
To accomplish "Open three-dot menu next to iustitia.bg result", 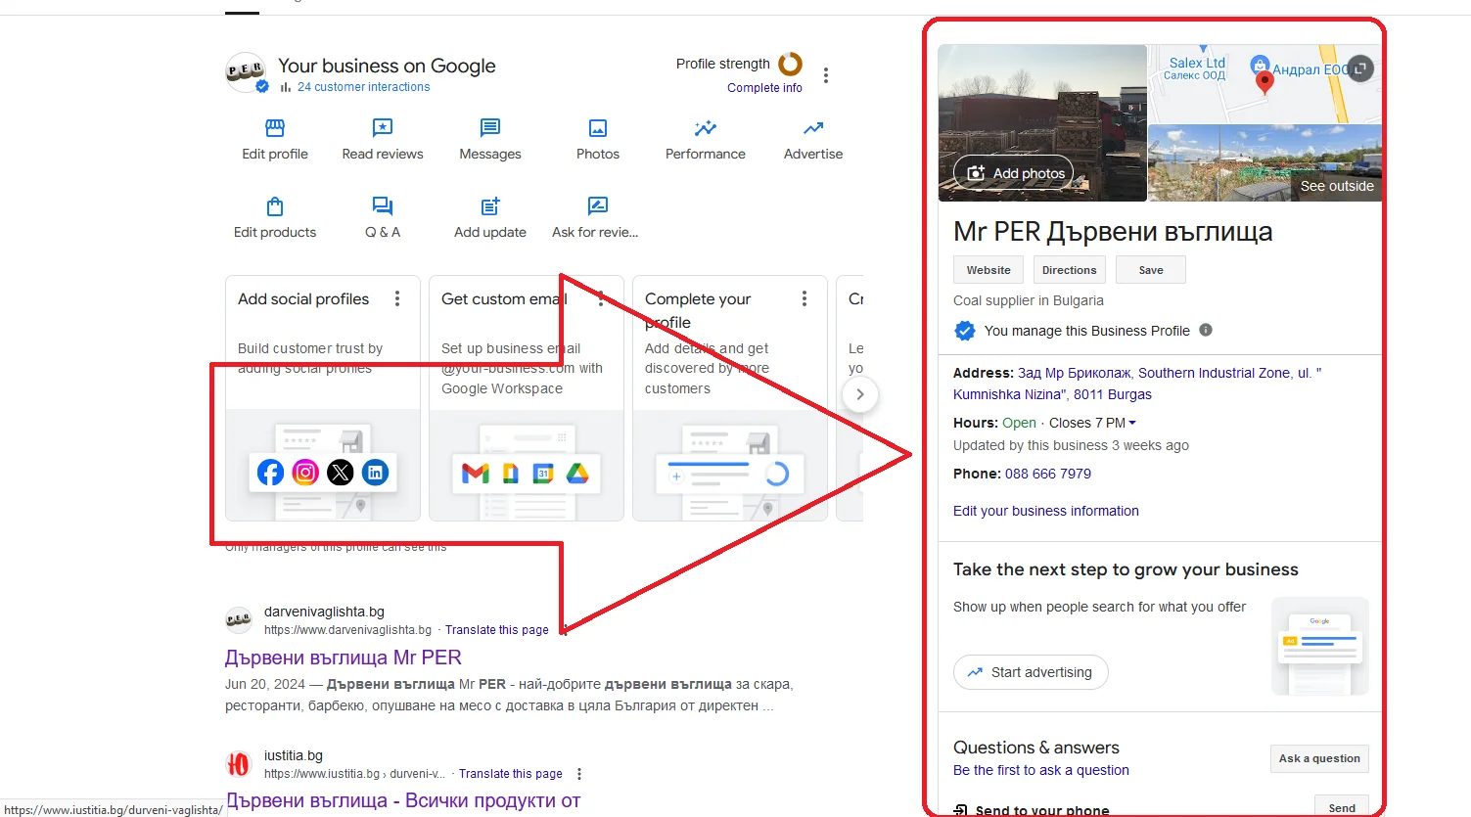I will (x=579, y=773).
